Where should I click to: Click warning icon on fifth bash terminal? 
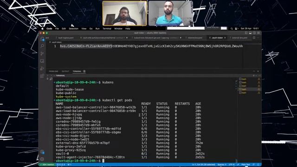click(x=259, y=93)
